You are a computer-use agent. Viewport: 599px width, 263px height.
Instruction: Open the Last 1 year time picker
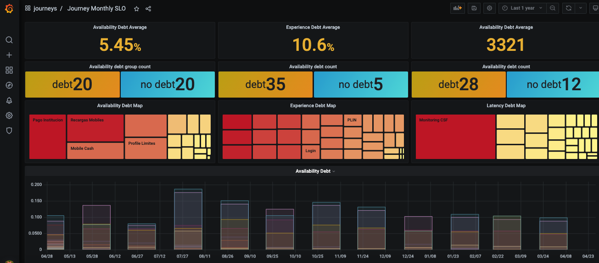pos(522,8)
